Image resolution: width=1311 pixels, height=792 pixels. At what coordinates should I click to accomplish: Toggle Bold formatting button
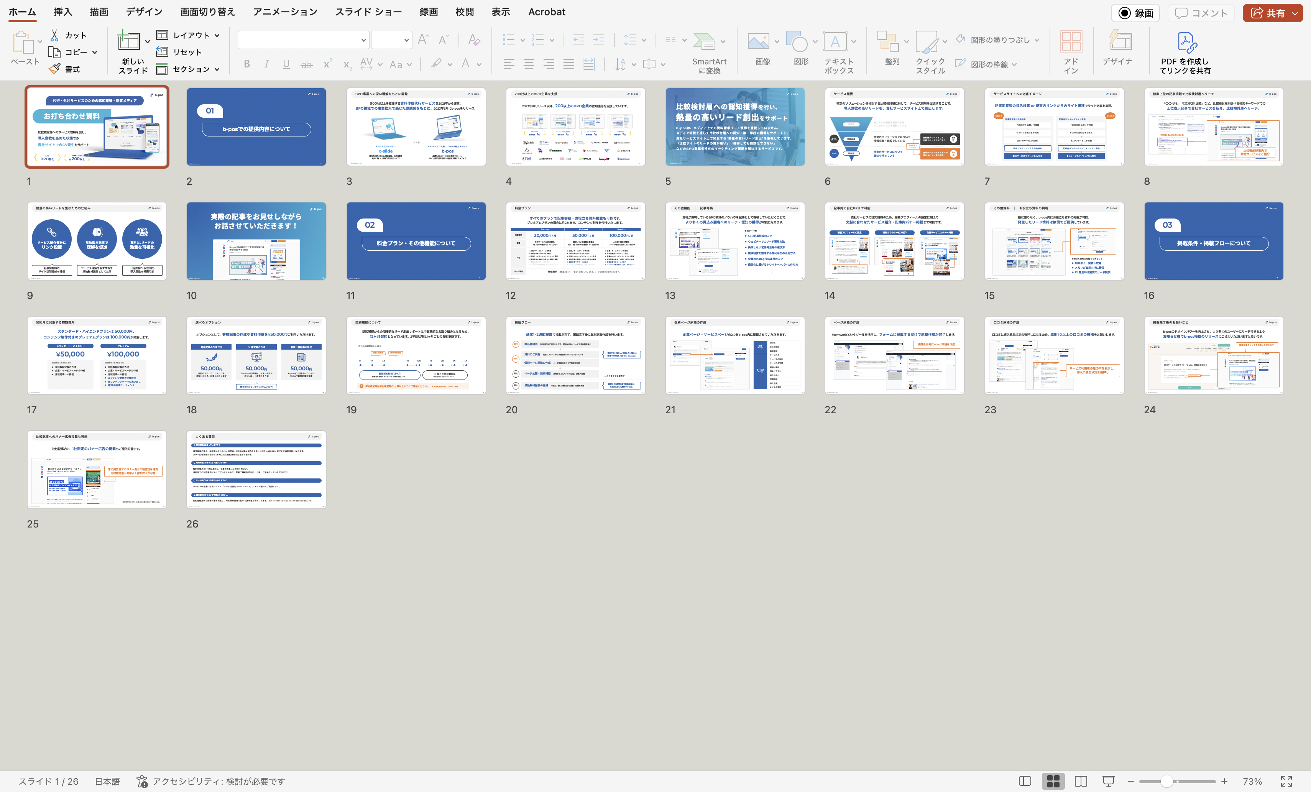(x=247, y=64)
